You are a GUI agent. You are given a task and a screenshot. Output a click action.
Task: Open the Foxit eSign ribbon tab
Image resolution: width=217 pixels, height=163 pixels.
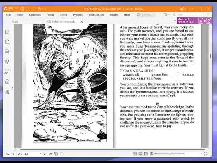point(96,15)
